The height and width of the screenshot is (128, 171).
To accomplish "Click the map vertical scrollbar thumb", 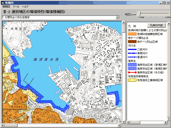I will click(123, 28).
